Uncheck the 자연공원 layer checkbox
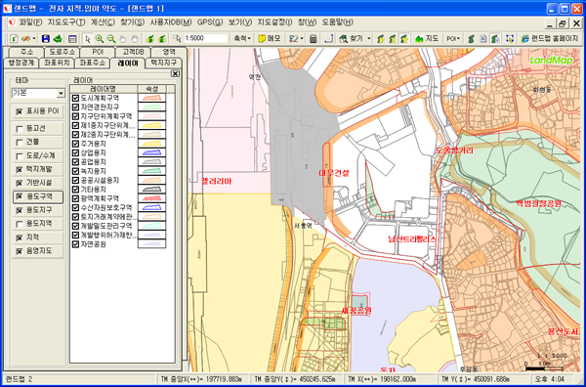Image resolution: width=586 pixels, height=387 pixels. 75,244
